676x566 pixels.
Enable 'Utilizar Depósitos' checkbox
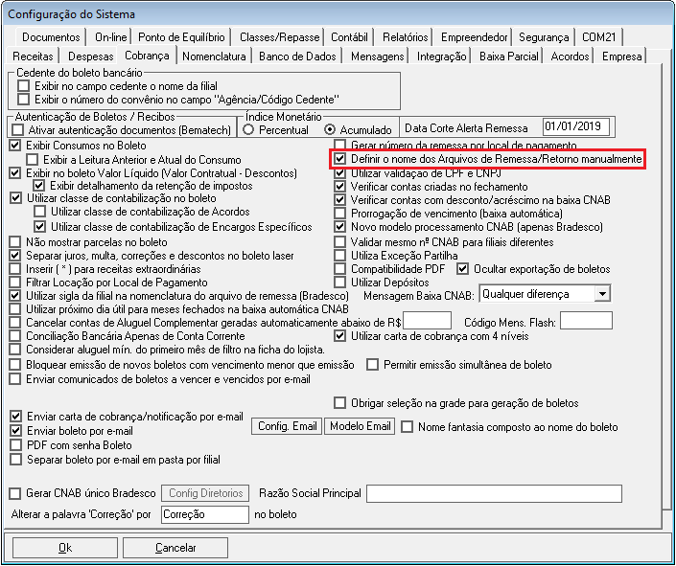click(x=340, y=283)
